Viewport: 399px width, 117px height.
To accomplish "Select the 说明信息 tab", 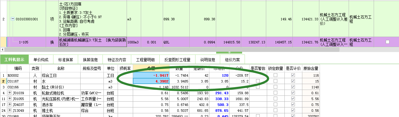I will click(208, 59).
